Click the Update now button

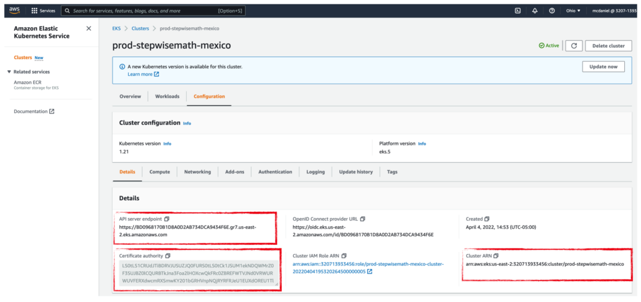pyautogui.click(x=604, y=66)
